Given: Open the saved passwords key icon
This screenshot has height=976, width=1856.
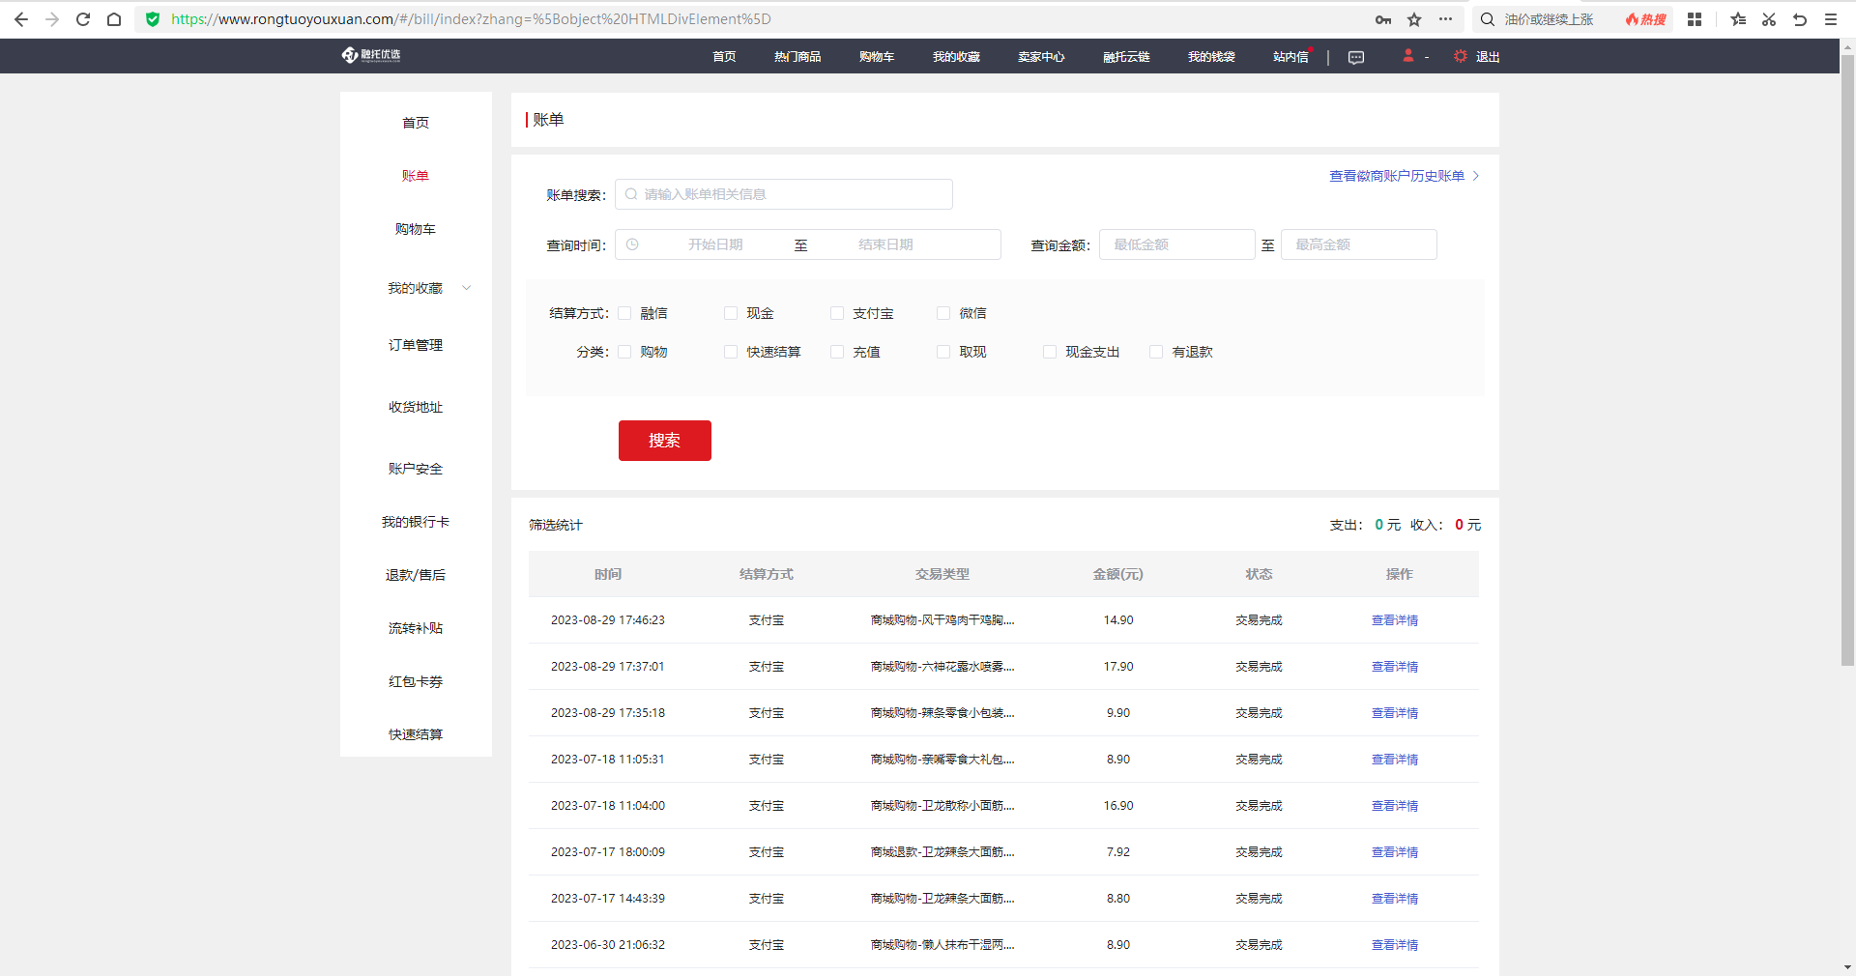Looking at the screenshot, I should click(x=1383, y=19).
